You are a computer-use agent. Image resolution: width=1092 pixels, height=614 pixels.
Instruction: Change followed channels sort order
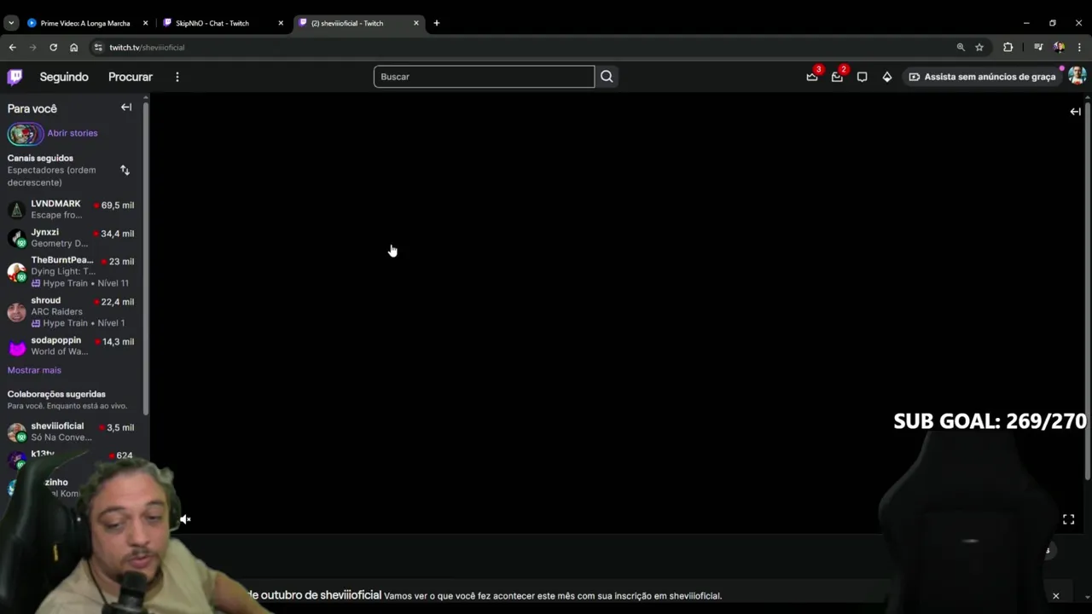[125, 171]
